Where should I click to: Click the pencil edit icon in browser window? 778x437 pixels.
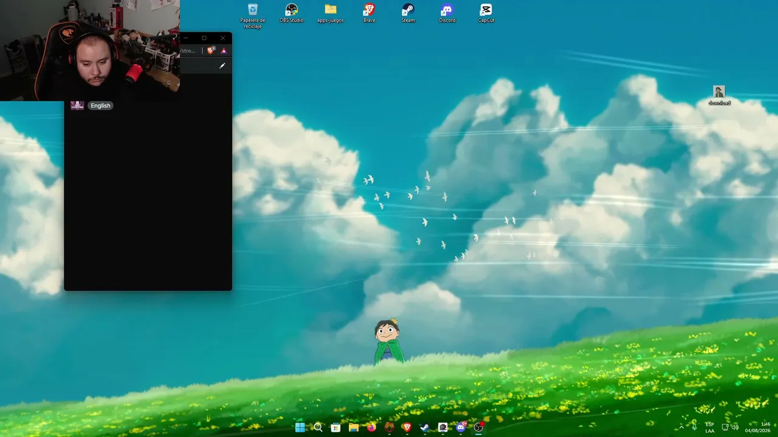(x=222, y=66)
